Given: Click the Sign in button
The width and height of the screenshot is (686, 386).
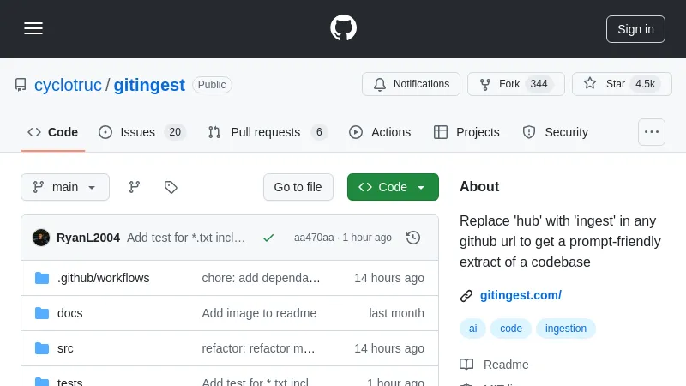Looking at the screenshot, I should (x=635, y=28).
